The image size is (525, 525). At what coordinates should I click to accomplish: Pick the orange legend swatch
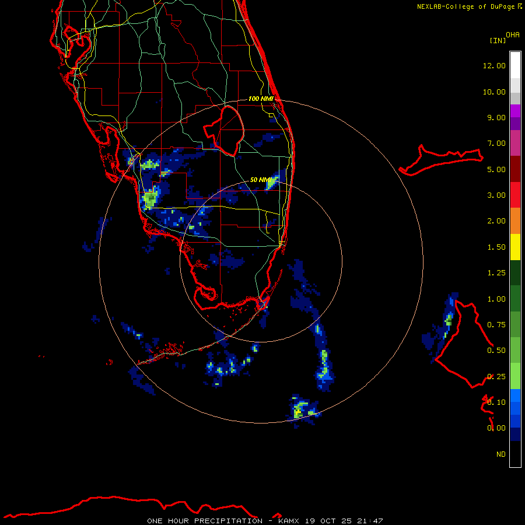pos(515,221)
